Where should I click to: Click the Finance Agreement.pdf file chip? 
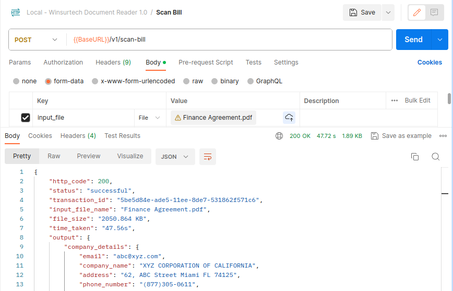(213, 118)
